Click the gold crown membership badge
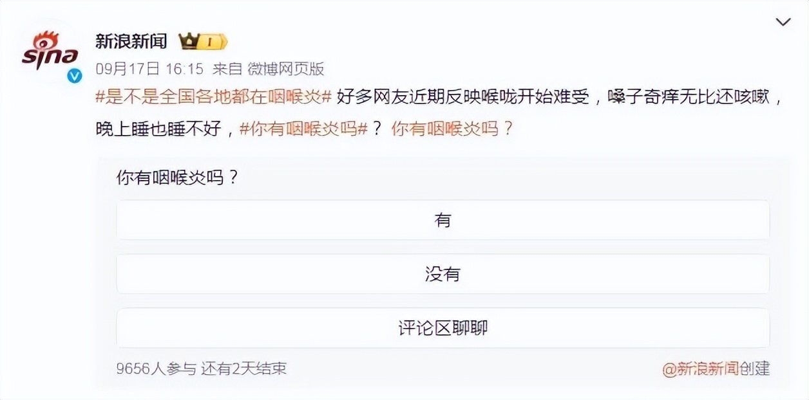The height and width of the screenshot is (400, 809). (202, 42)
